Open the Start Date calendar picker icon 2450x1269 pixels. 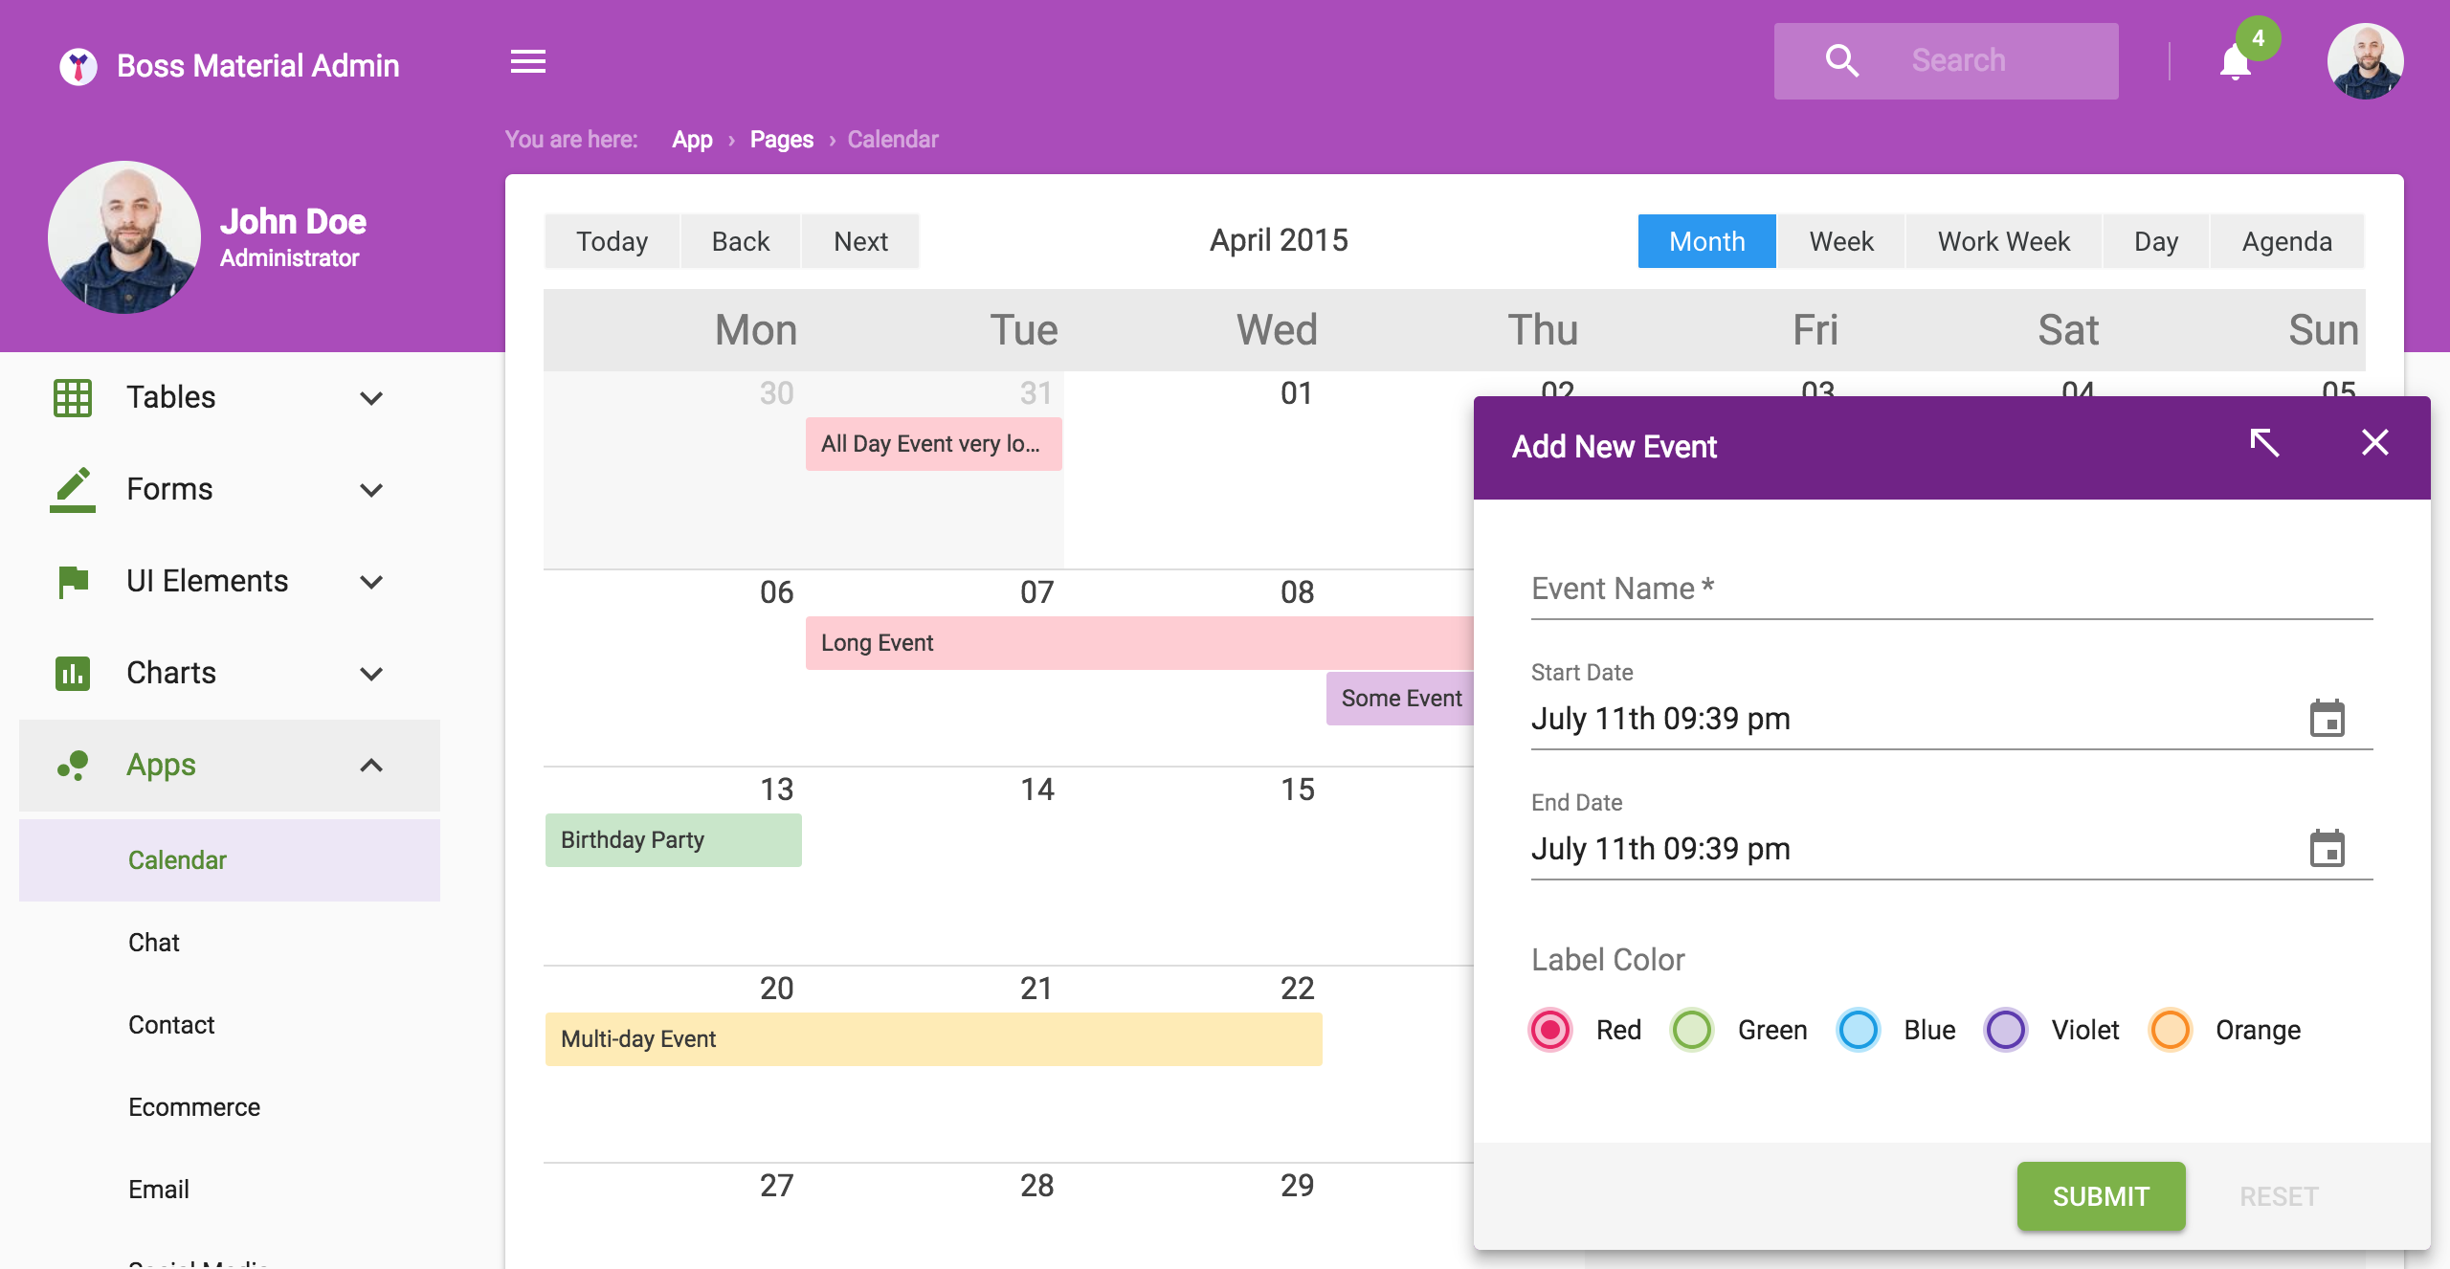point(2329,718)
